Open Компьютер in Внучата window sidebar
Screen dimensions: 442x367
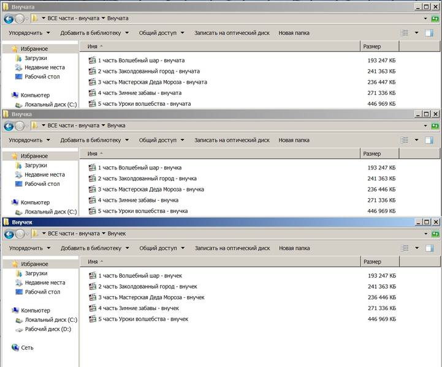[x=31, y=95]
